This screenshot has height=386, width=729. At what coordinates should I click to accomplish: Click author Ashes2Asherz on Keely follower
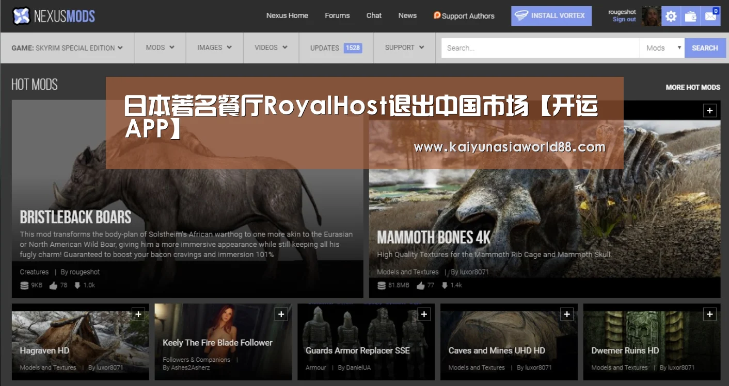[191, 368]
